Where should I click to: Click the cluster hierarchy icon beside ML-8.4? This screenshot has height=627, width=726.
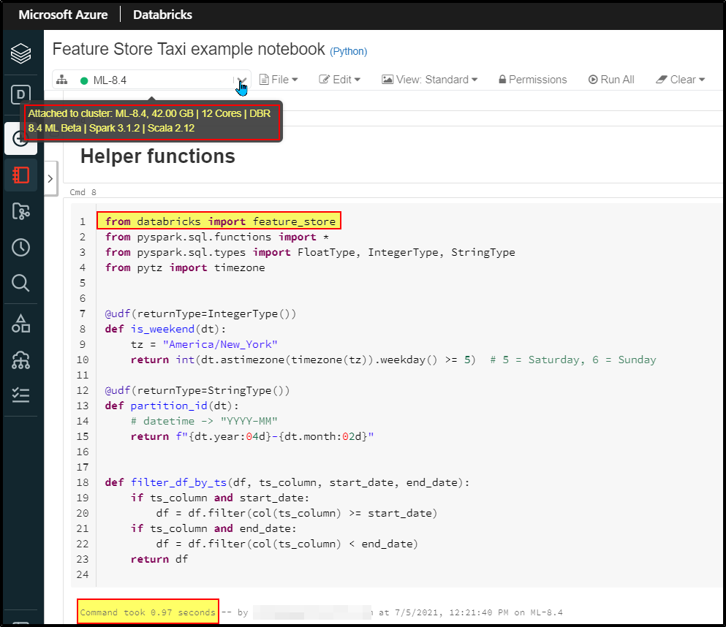62,80
